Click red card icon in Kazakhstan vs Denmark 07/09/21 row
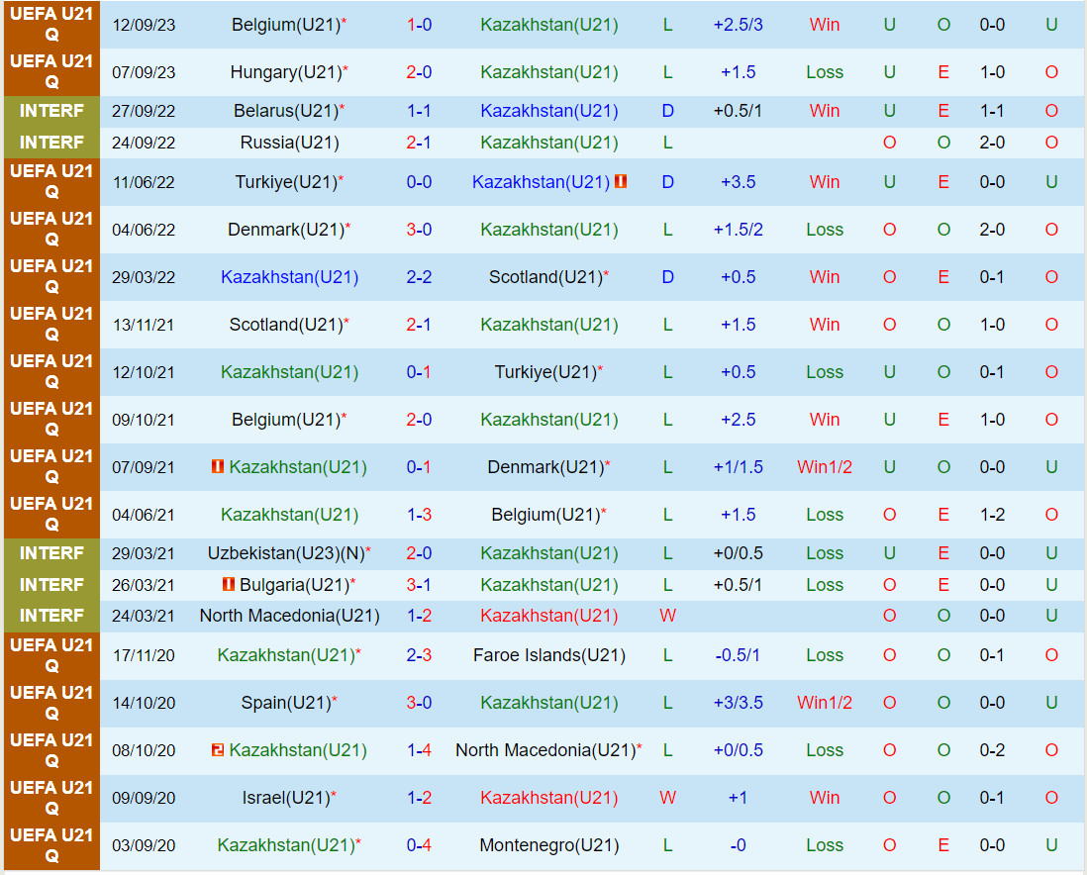 218,467
